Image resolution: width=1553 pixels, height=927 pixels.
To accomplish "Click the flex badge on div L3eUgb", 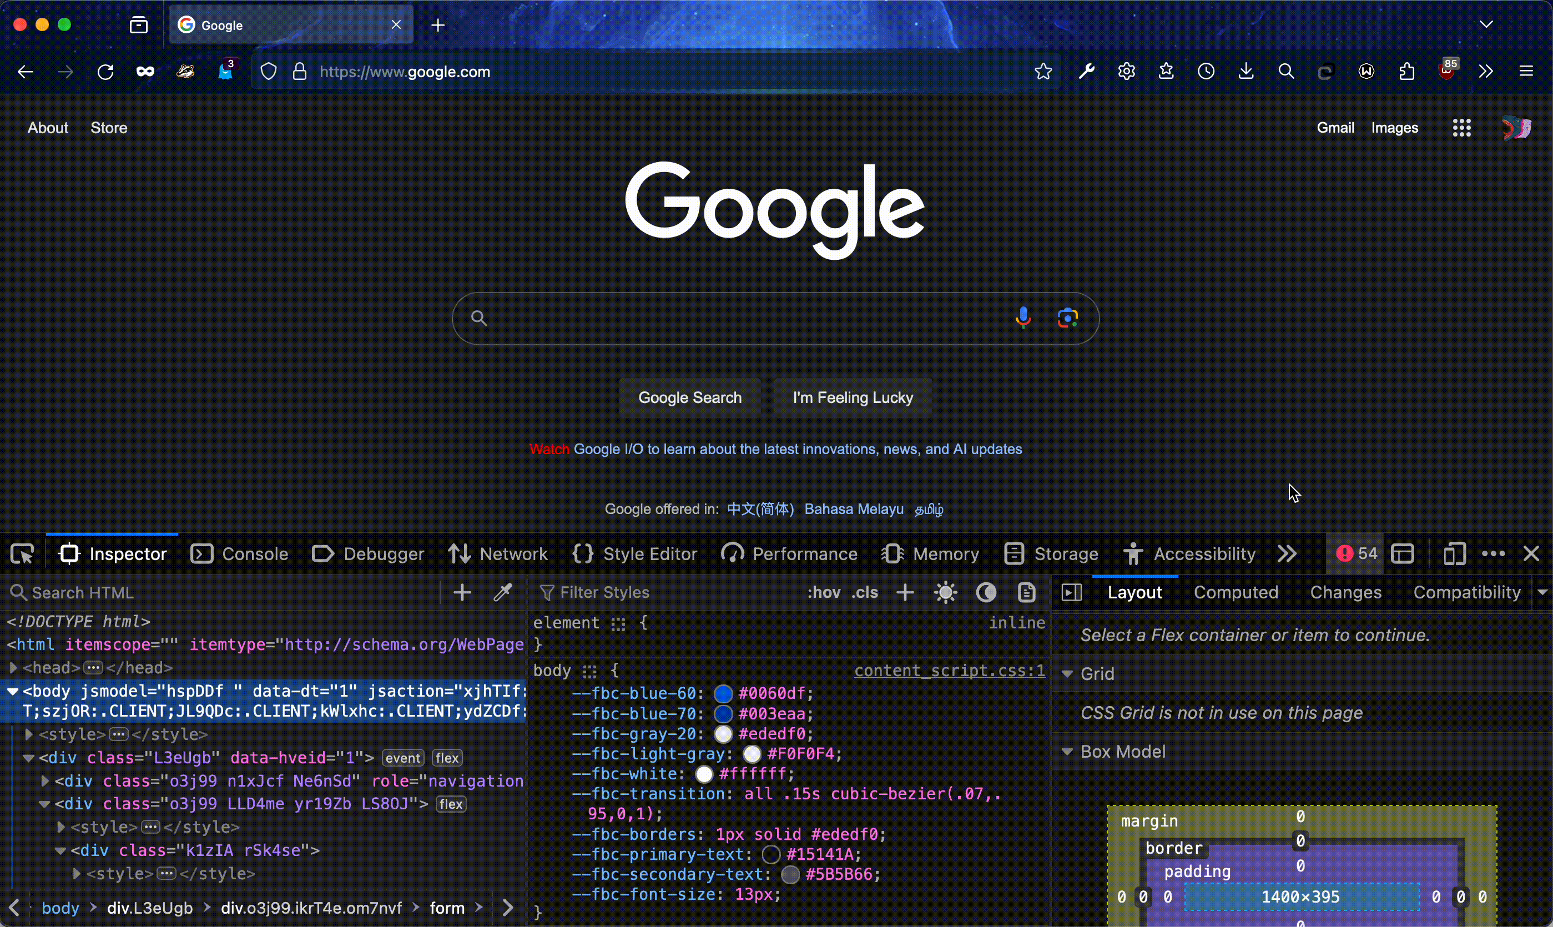I will [448, 758].
